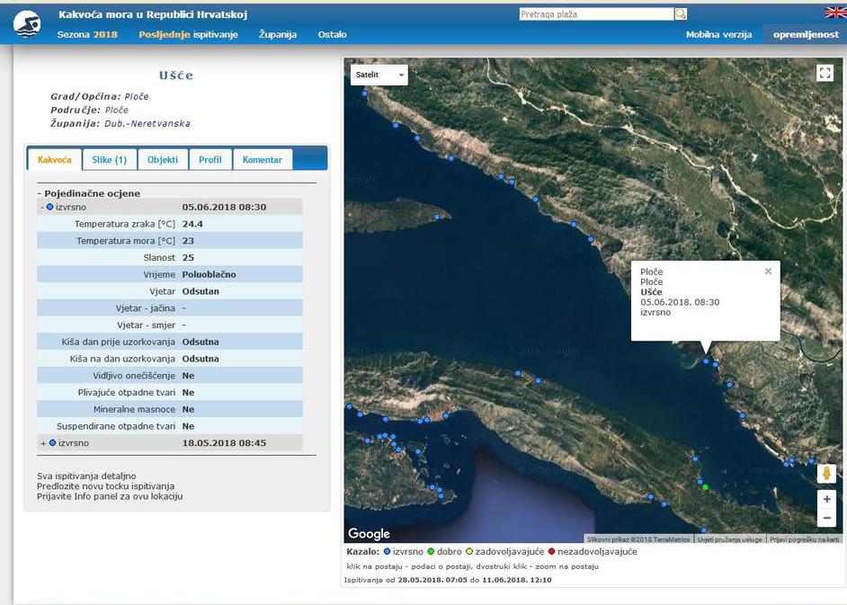
Task: Open the Županija menu
Action: [x=277, y=34]
